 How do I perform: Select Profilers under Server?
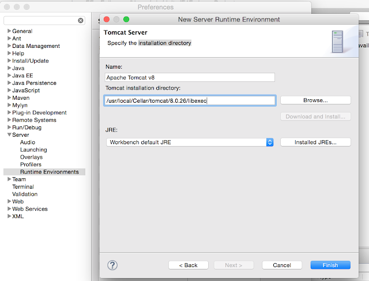point(31,164)
